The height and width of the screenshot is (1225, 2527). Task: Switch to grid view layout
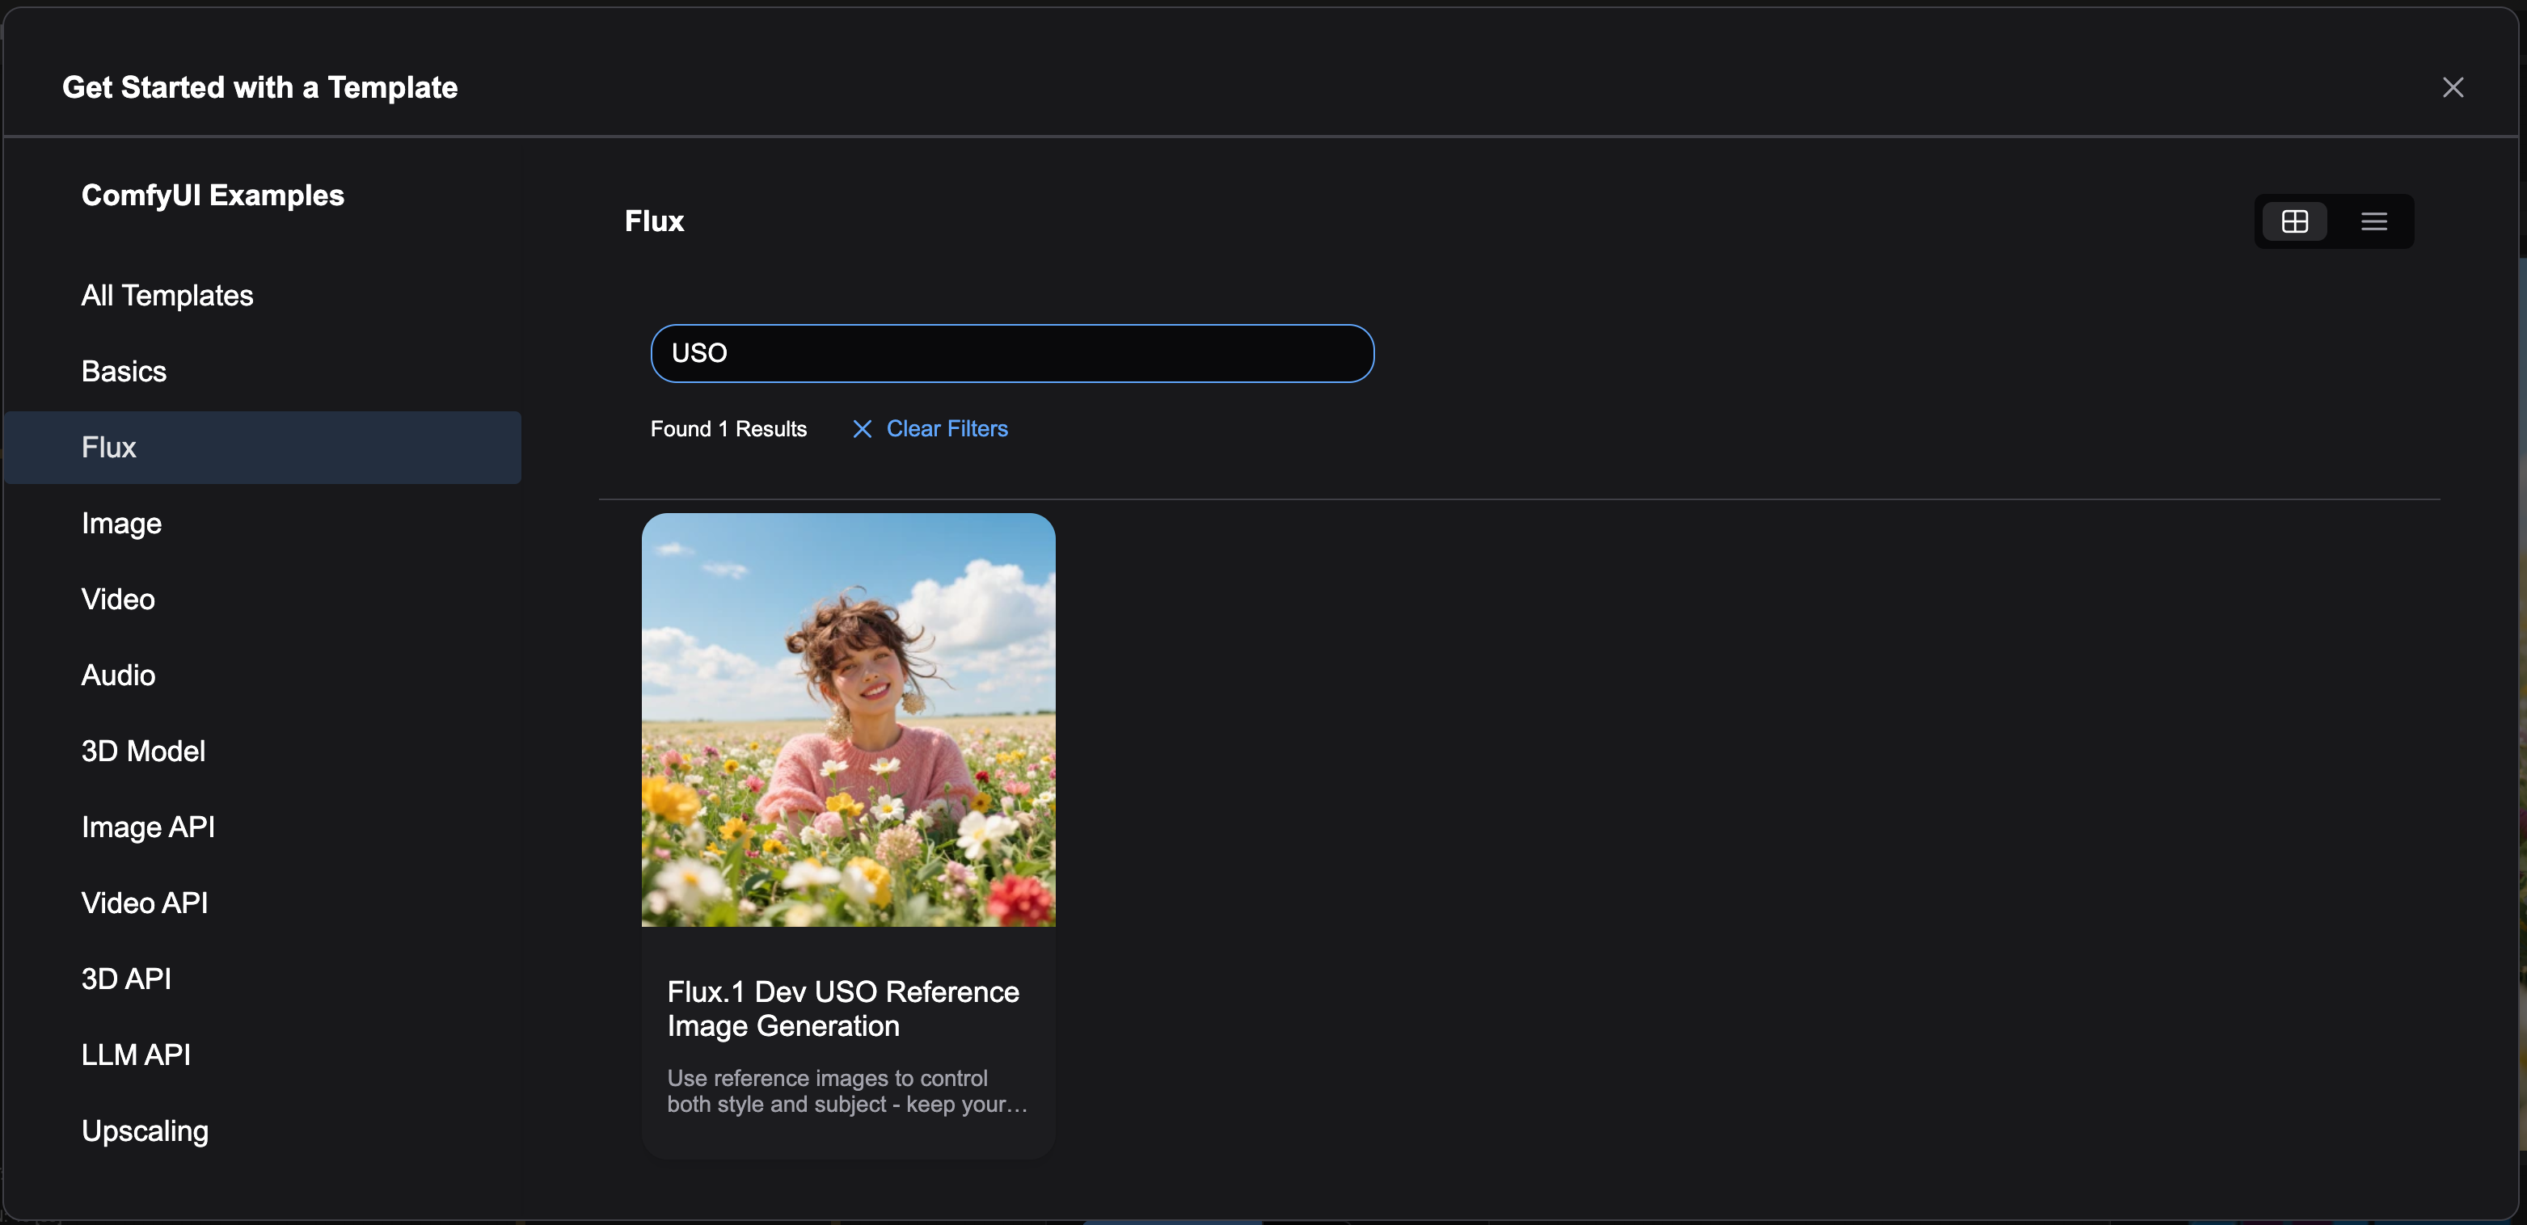pos(2294,221)
